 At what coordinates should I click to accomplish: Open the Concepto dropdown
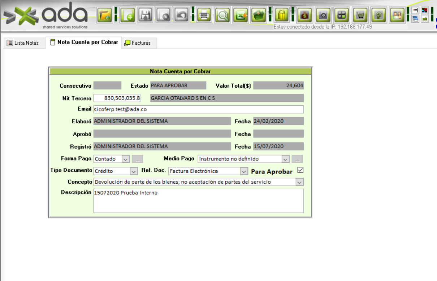(x=299, y=182)
